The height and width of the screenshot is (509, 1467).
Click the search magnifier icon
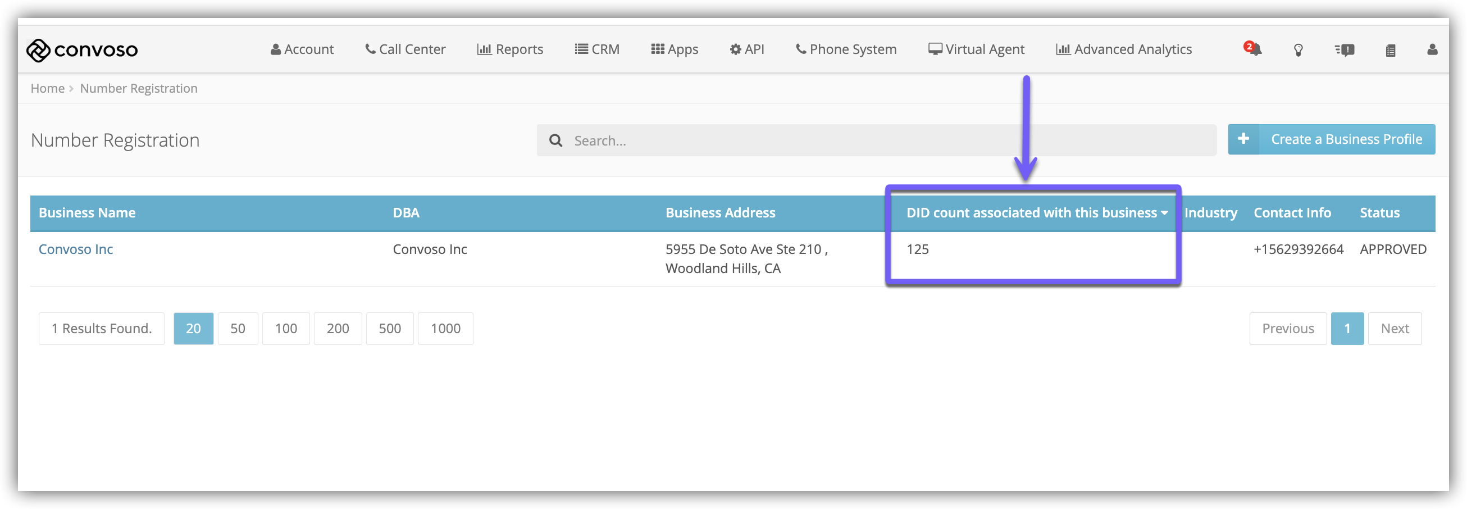pyautogui.click(x=555, y=140)
